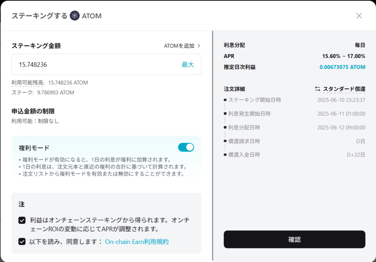Toggle the 複利モード switch off
The height and width of the screenshot is (262, 376).
[x=186, y=147]
